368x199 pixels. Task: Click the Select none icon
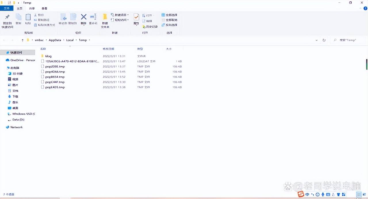[x=163, y=20]
